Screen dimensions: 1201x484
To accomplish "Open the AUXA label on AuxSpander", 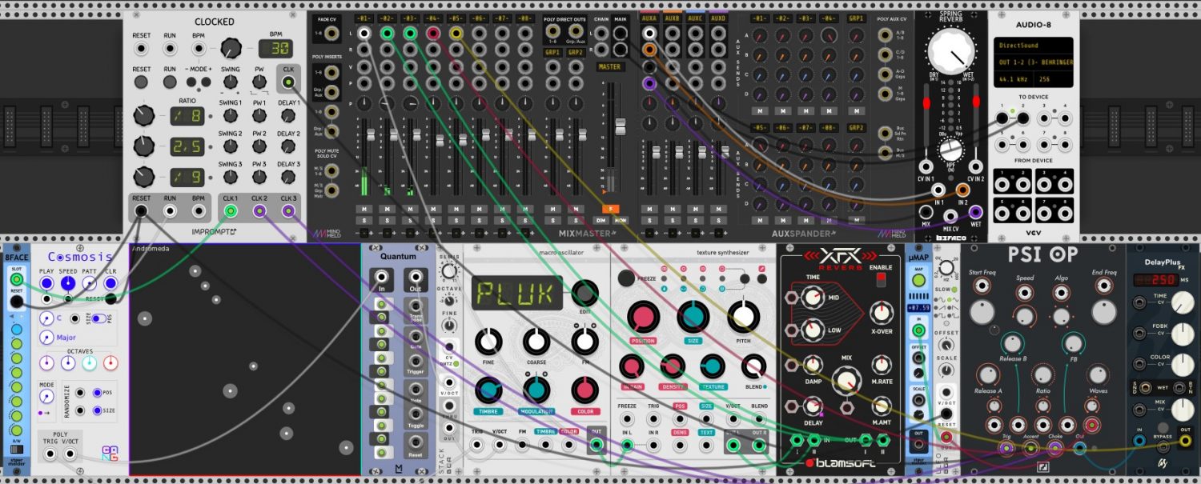I will (649, 18).
